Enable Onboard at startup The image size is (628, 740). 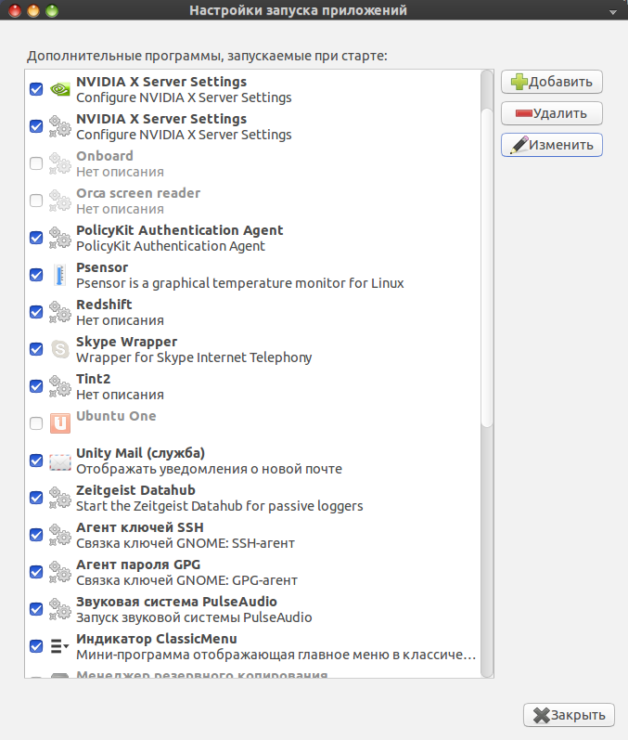tap(36, 163)
